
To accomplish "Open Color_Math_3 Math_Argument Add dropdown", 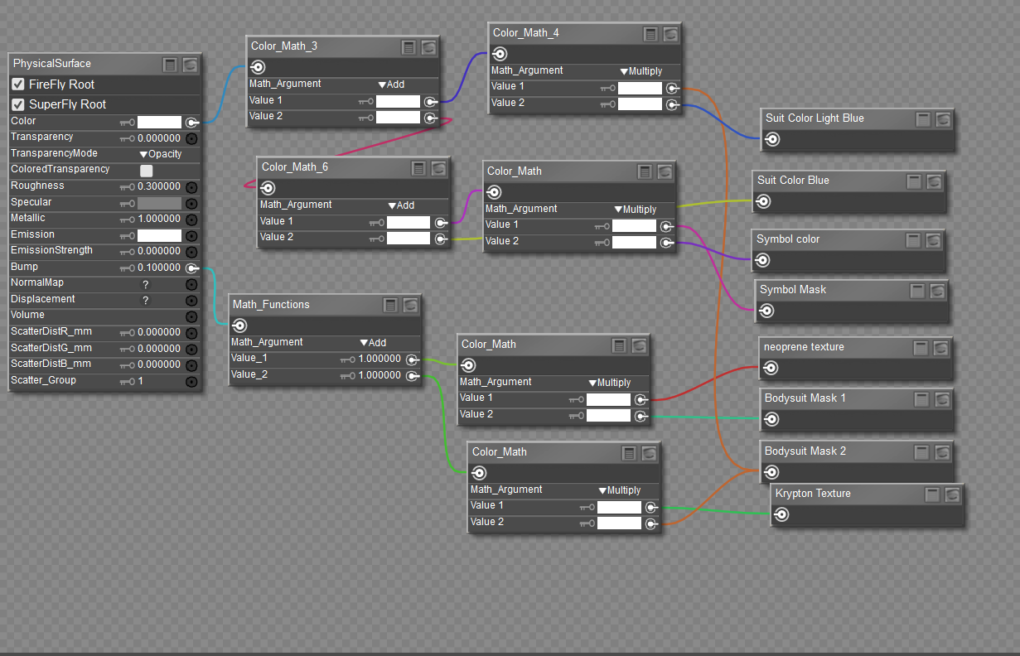I will pyautogui.click(x=391, y=84).
